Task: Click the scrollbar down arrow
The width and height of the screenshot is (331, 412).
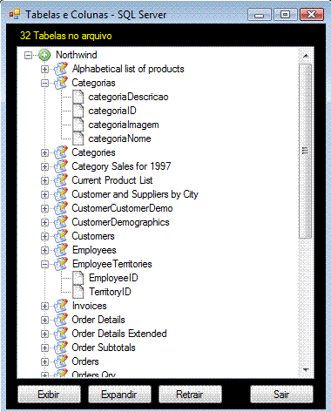Action: tap(306, 370)
